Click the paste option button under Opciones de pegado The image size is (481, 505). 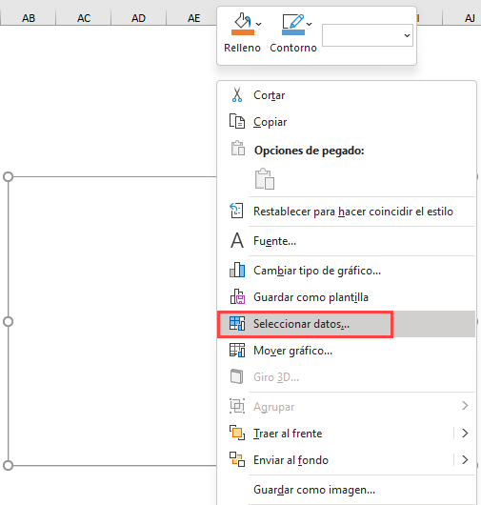265,179
